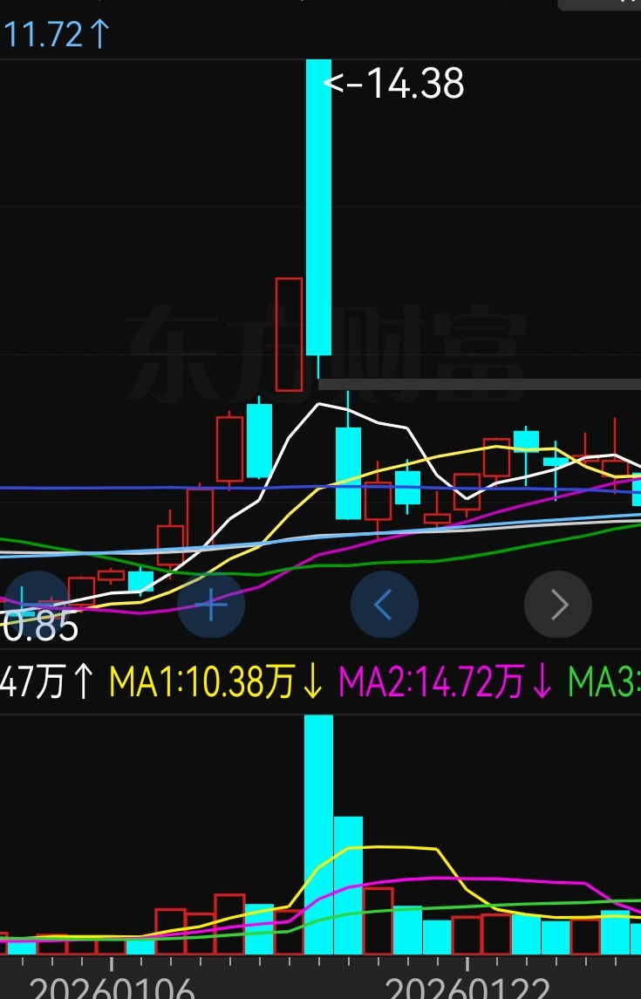
Task: Tap the round zoom-out button left of plus
Action: tap(36, 604)
